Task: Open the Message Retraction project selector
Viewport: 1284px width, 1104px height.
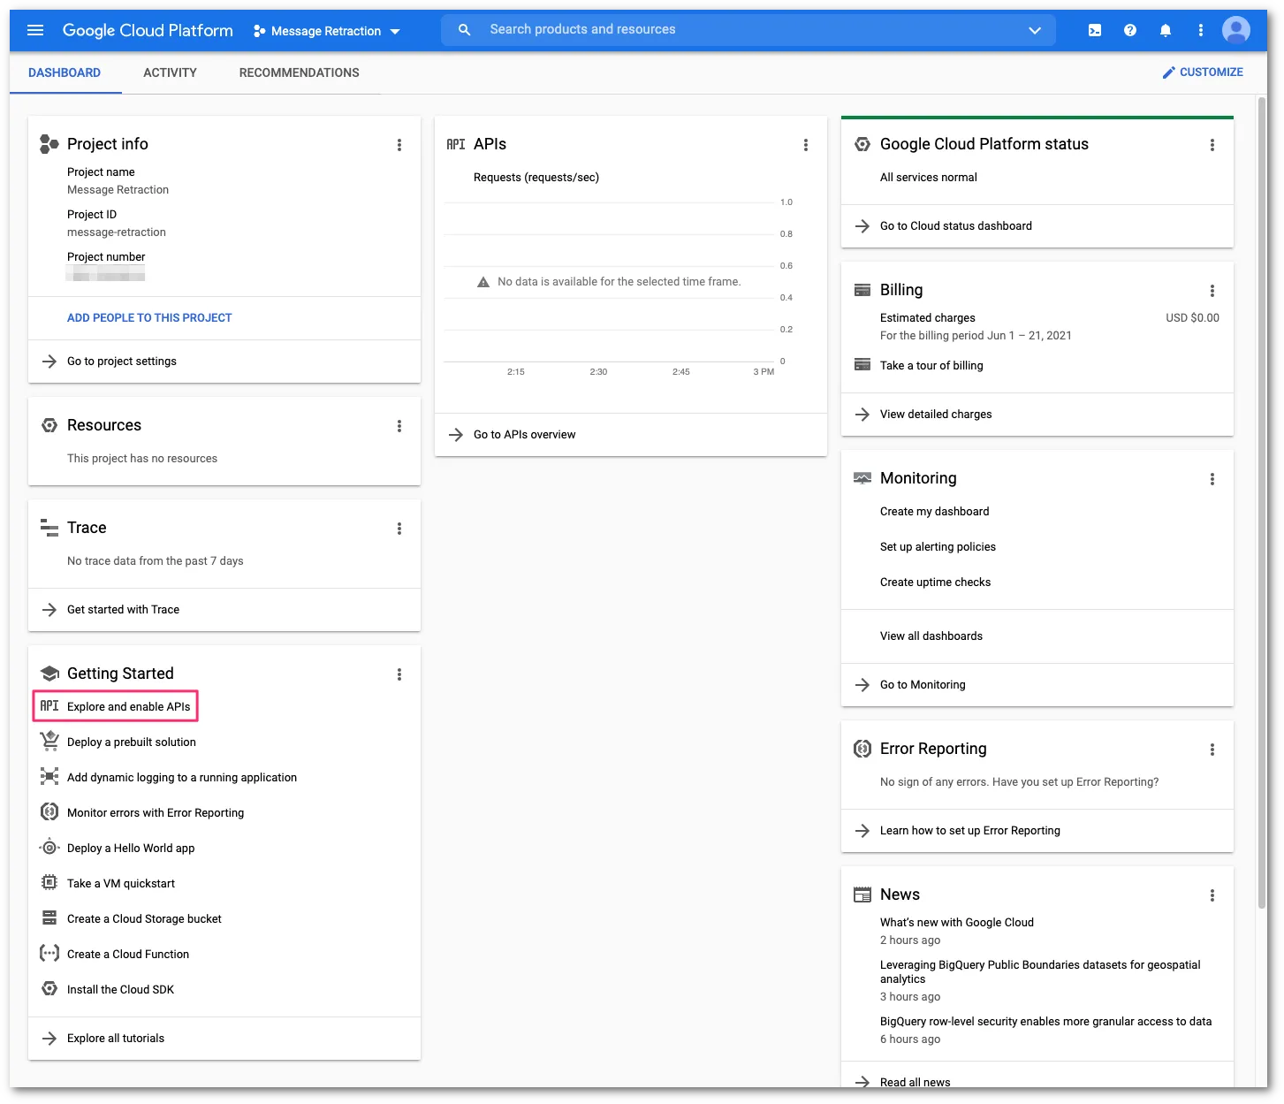Action: coord(325,30)
